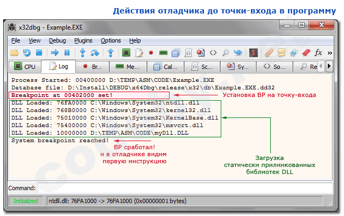The width and height of the screenshot is (344, 216).
Task: Select the ntdll.dll DLL Loaded line
Action: pyautogui.click(x=106, y=103)
